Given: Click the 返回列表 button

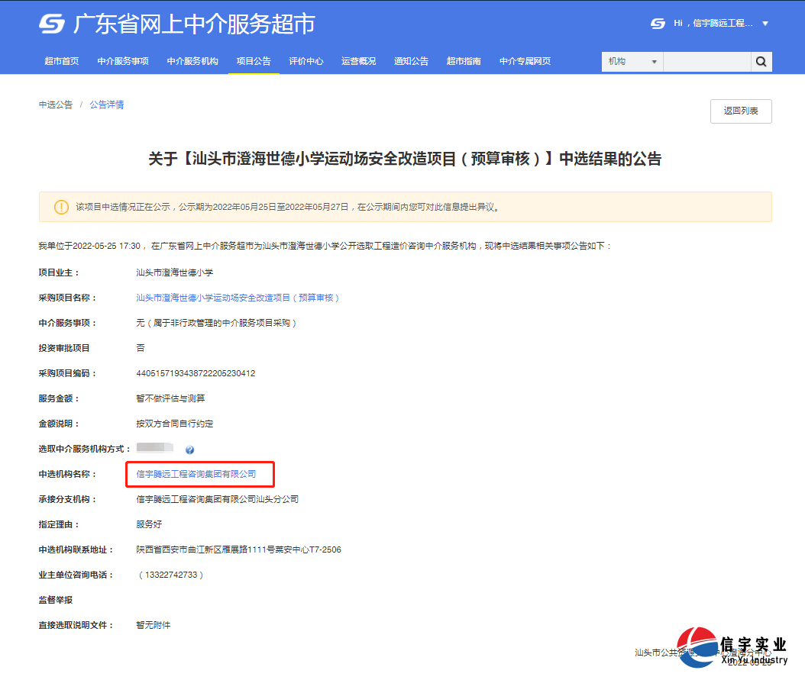Looking at the screenshot, I should [x=740, y=111].
